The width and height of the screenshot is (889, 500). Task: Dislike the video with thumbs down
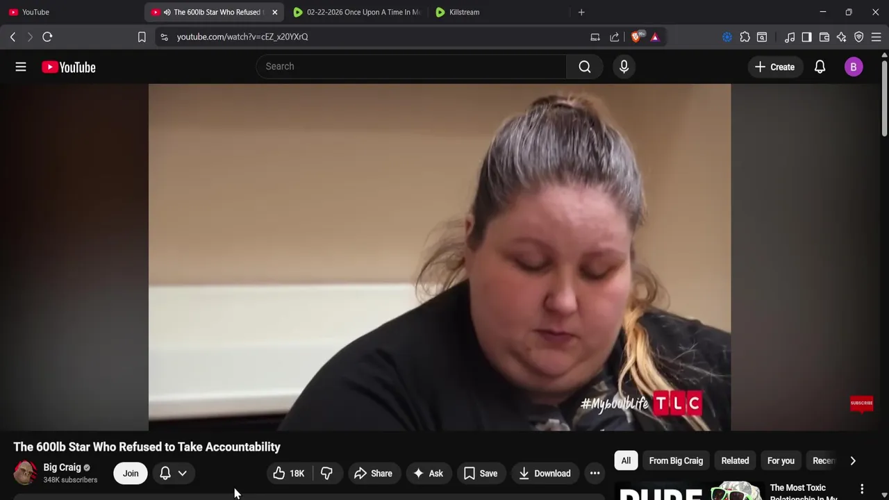tap(326, 474)
